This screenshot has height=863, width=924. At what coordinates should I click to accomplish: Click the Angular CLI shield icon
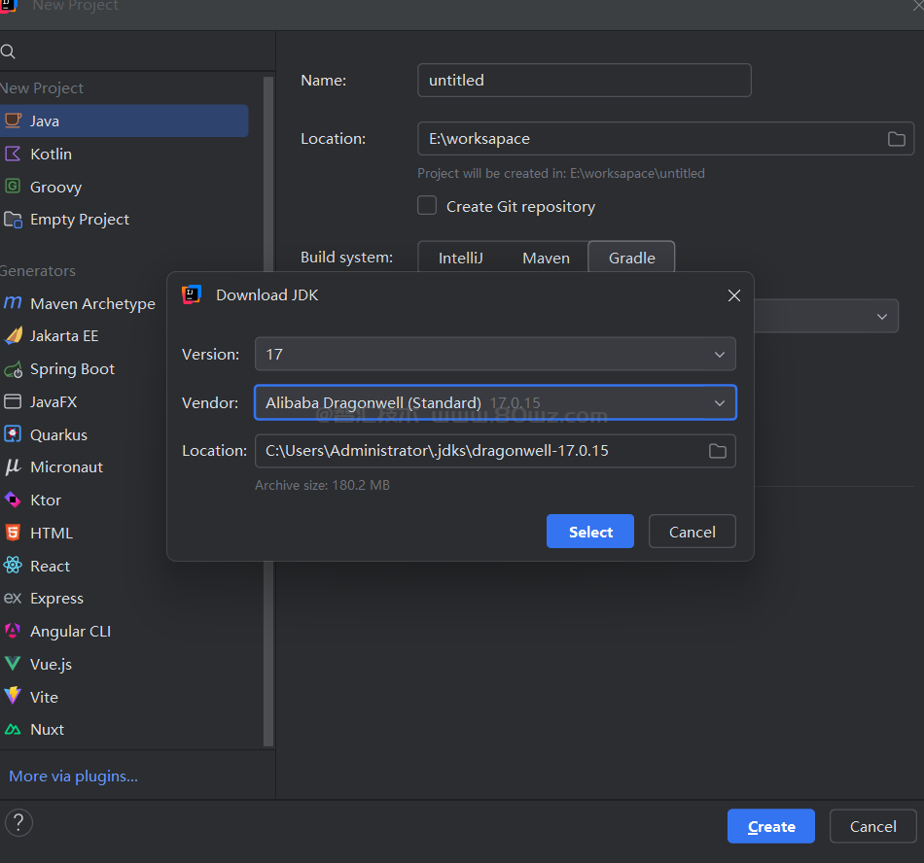click(13, 631)
